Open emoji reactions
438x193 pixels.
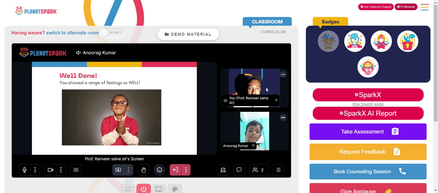pos(159,170)
